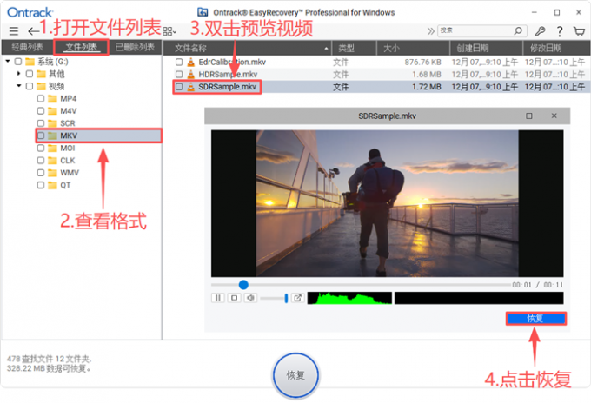Viewport: 591px width, 403px height.
Task: Click the 其他 folder icon
Action: pyautogui.click(x=41, y=74)
